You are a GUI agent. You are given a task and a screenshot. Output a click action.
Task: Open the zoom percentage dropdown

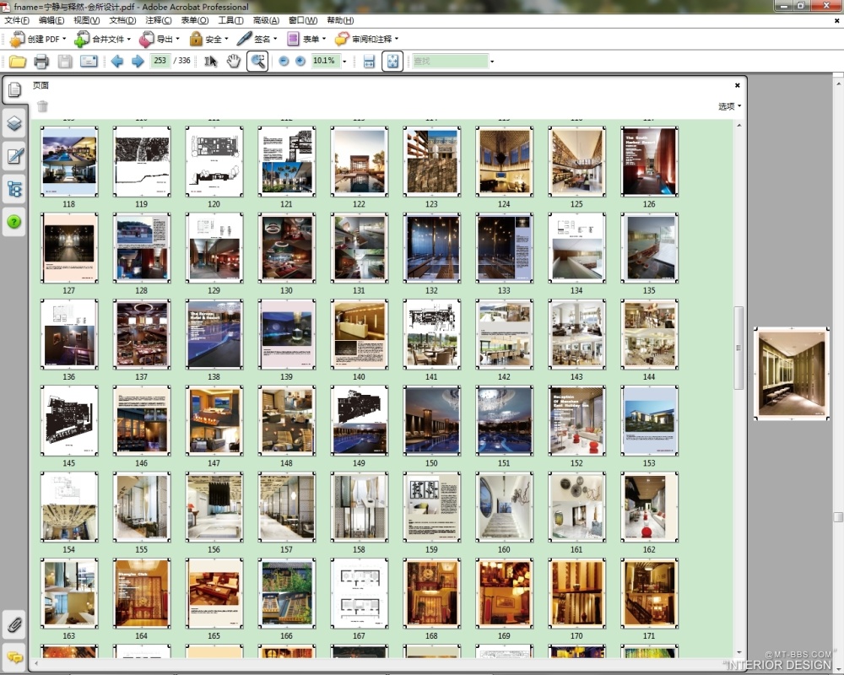344,62
